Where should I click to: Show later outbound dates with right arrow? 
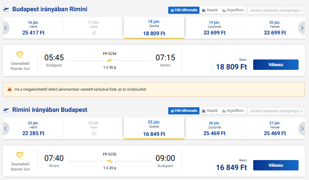click(x=302, y=28)
